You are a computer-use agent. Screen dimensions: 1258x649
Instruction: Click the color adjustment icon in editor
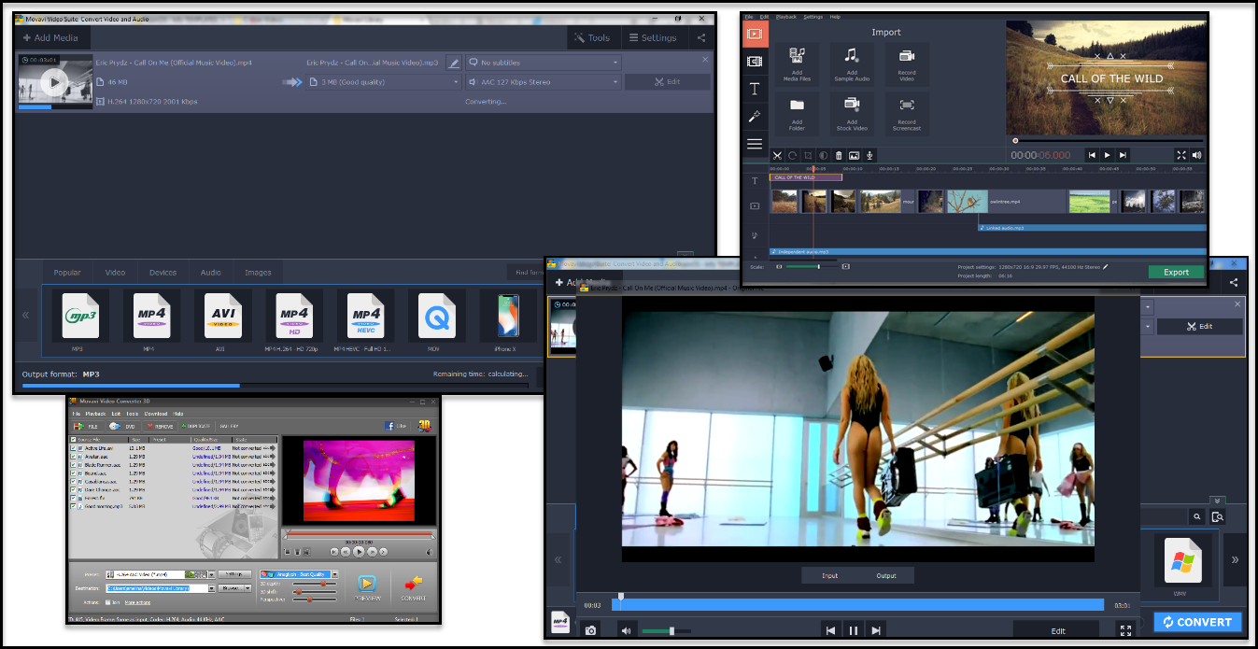tap(824, 155)
